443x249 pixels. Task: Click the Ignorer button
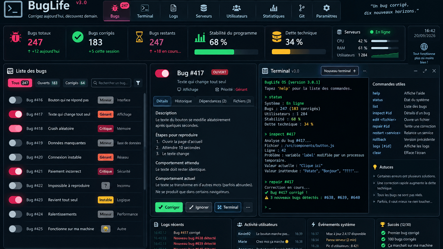pyautogui.click(x=199, y=207)
